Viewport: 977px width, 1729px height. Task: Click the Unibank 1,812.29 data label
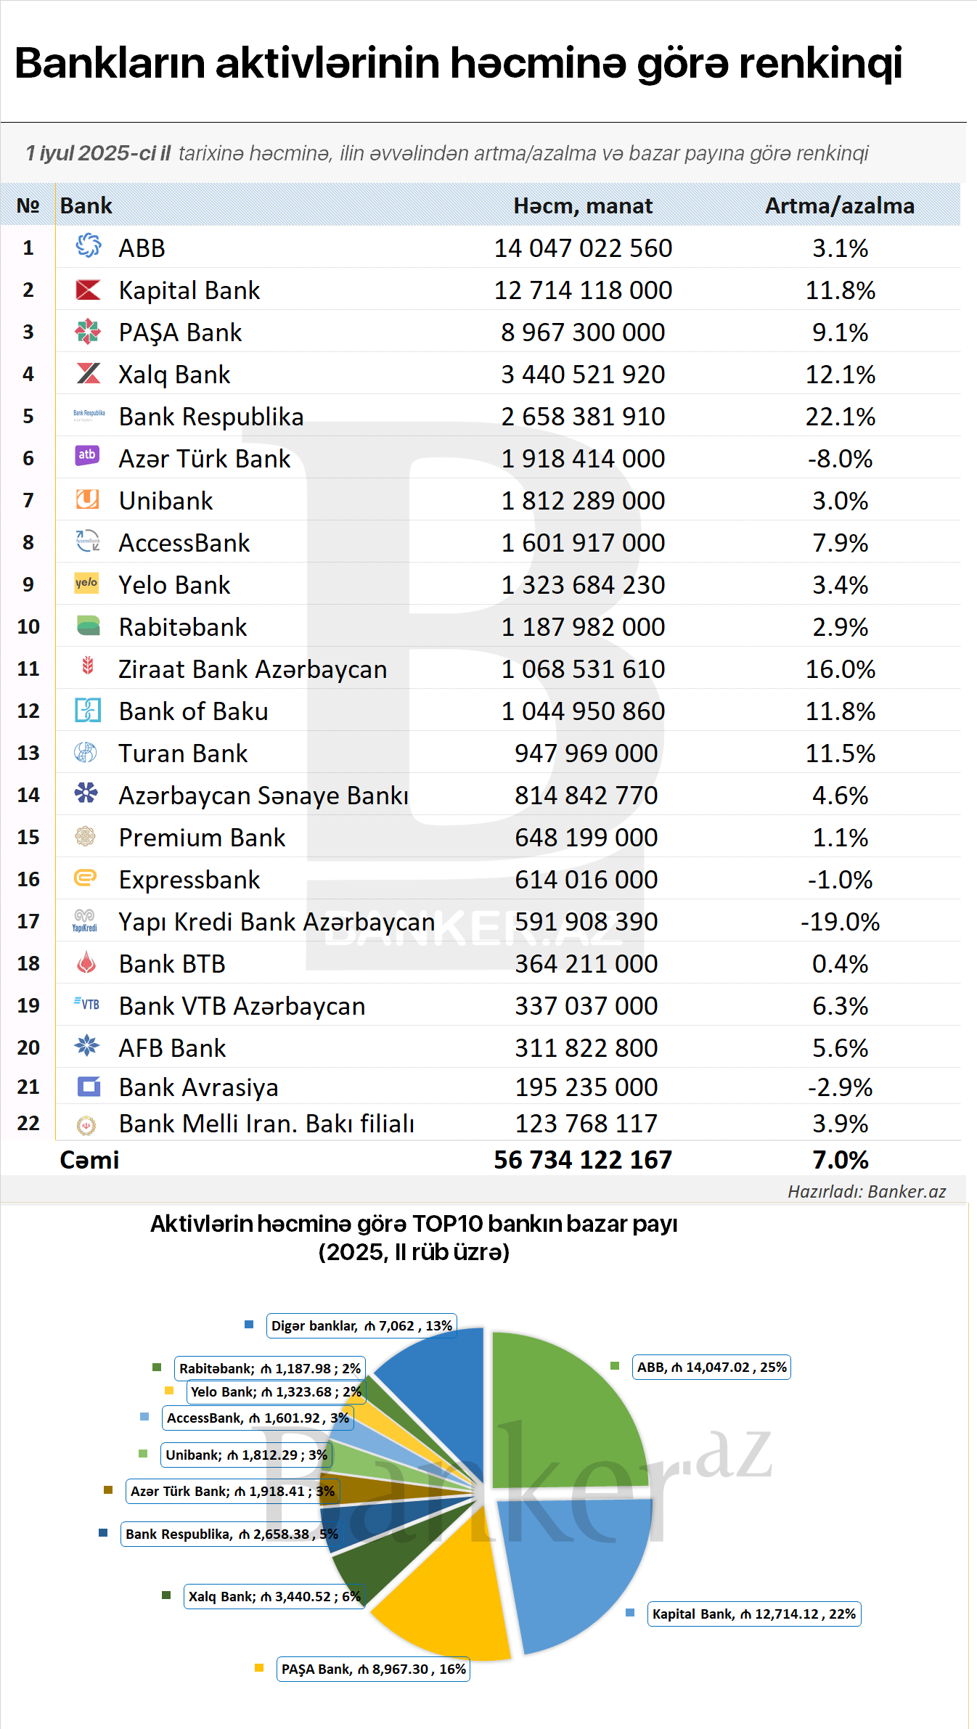coord(246,1455)
